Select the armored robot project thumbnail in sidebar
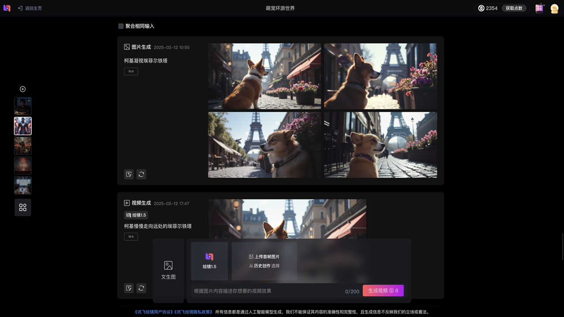Screen dimensions: 564x317 coord(23,126)
